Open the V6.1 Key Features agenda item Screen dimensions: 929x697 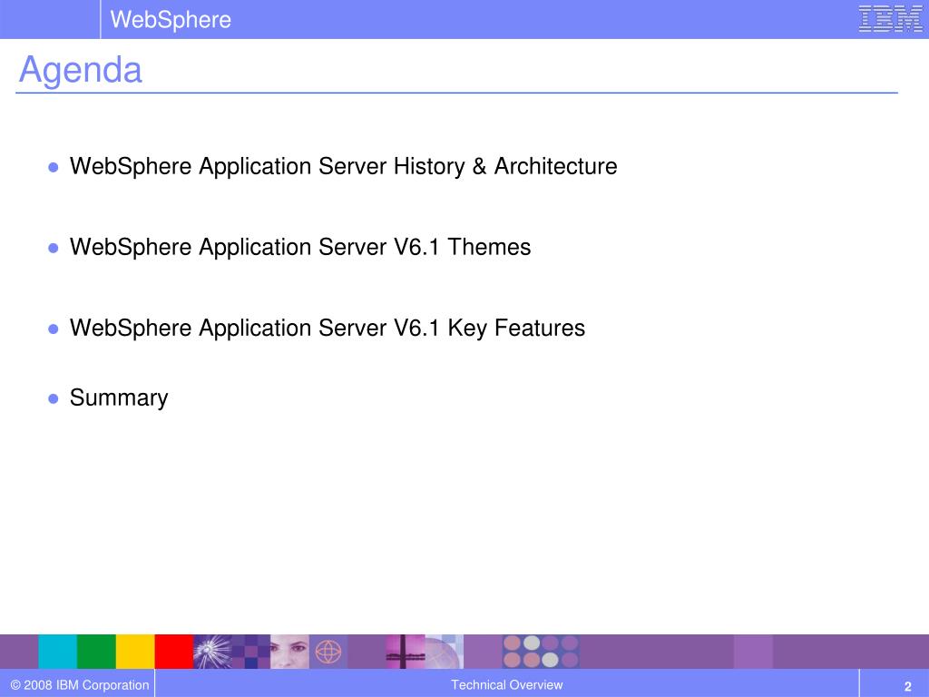[327, 328]
